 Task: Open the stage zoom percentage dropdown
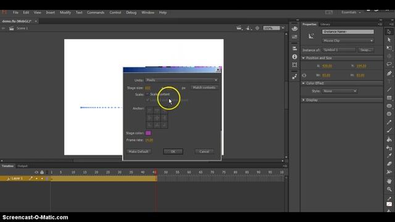pyautogui.click(x=283, y=28)
